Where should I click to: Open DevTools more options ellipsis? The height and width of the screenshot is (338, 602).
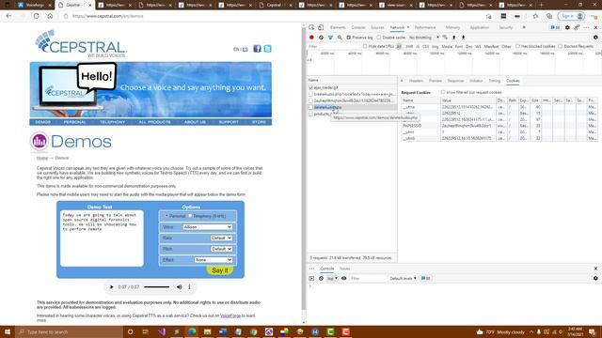coord(586,27)
